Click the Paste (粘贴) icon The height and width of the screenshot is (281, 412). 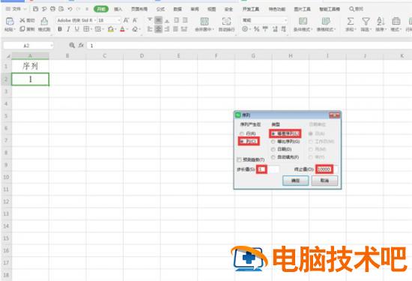(10, 21)
